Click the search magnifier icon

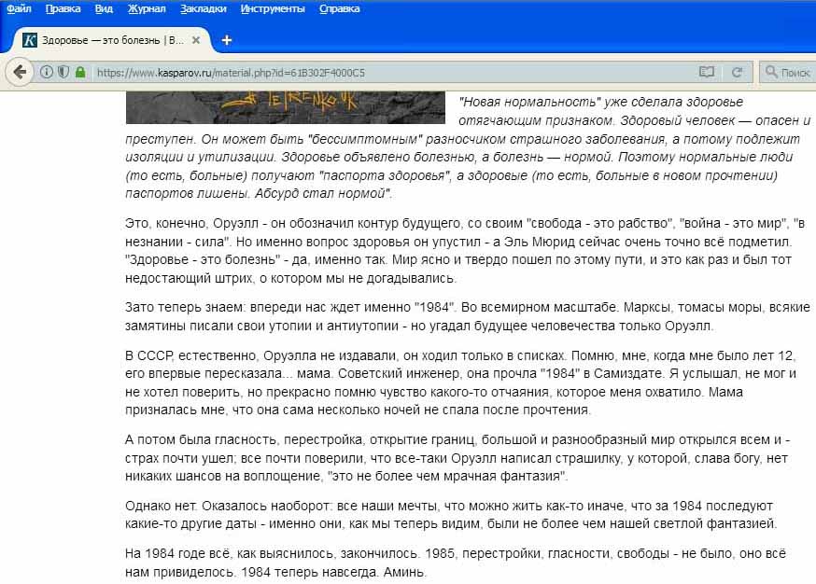[x=771, y=72]
